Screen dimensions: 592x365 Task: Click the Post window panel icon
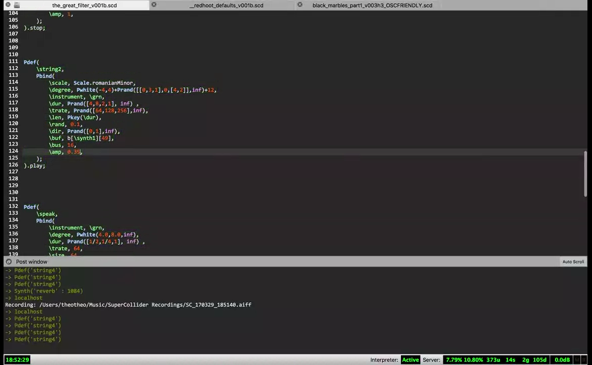click(x=9, y=262)
